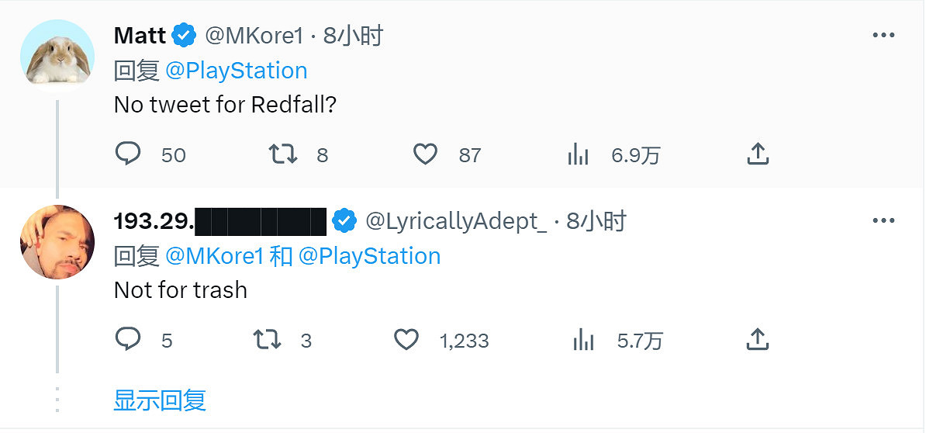Retweet the "Not for trash" reply
The image size is (933, 433).
[268, 339]
